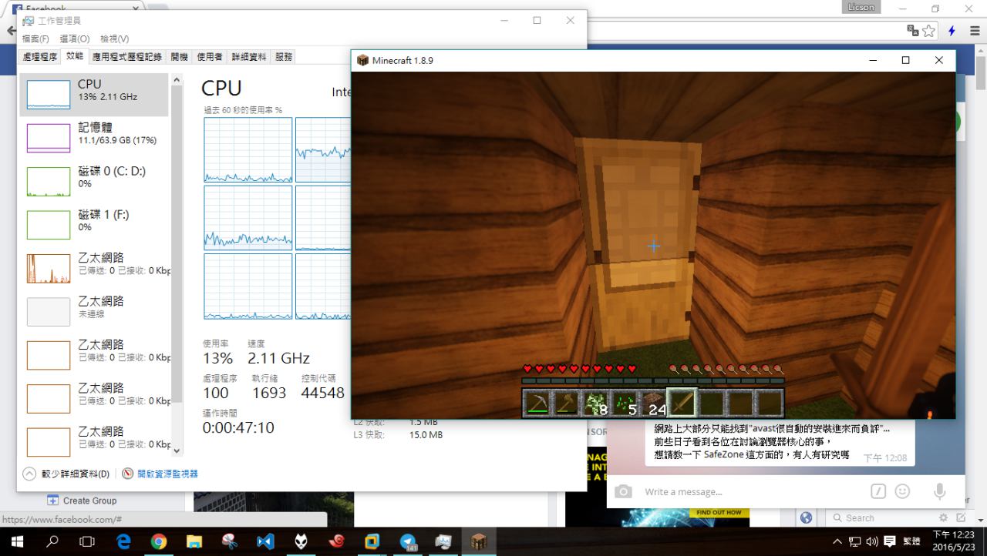Image resolution: width=987 pixels, height=556 pixels.
Task: Switch to the 詳細資料 tab
Action: coord(249,56)
